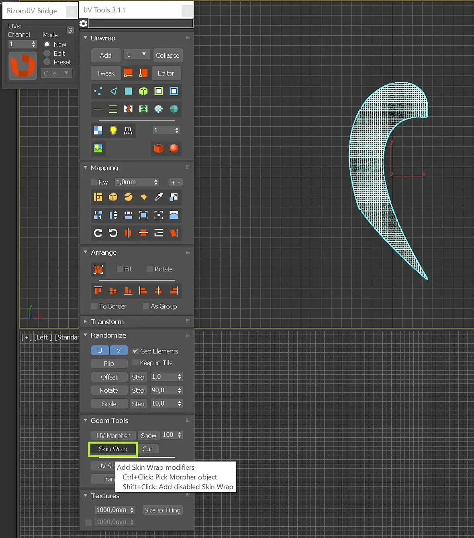The height and width of the screenshot is (538, 474).
Task: Click the green cube element mode icon
Action: pos(143,91)
